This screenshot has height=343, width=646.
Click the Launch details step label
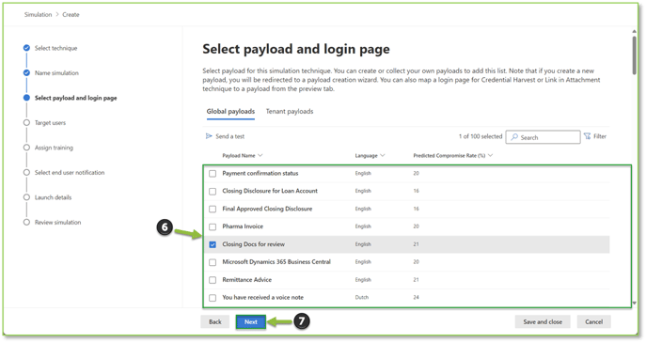(x=53, y=197)
